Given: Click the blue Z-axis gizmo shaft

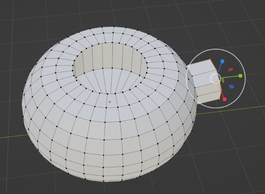Looking at the screenshot, I should tap(220, 68).
